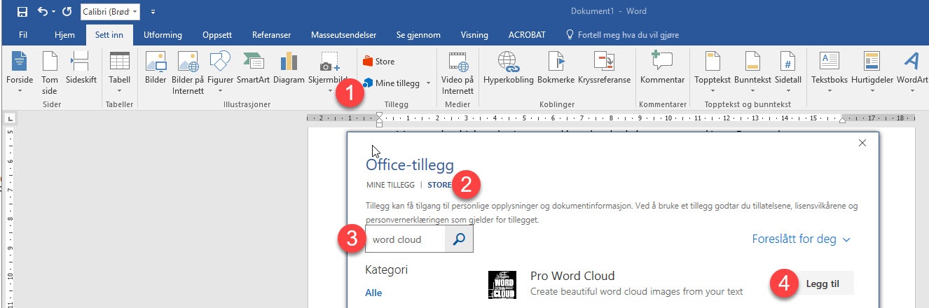Open the undo history dropdown arrow

[53, 12]
